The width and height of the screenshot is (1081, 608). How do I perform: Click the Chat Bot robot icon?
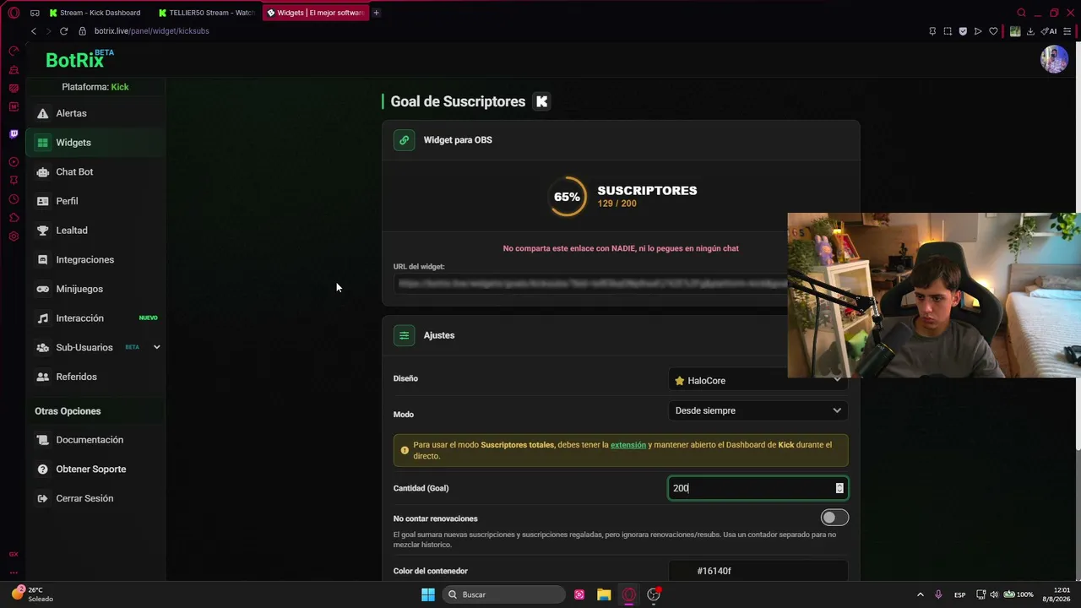(42, 172)
